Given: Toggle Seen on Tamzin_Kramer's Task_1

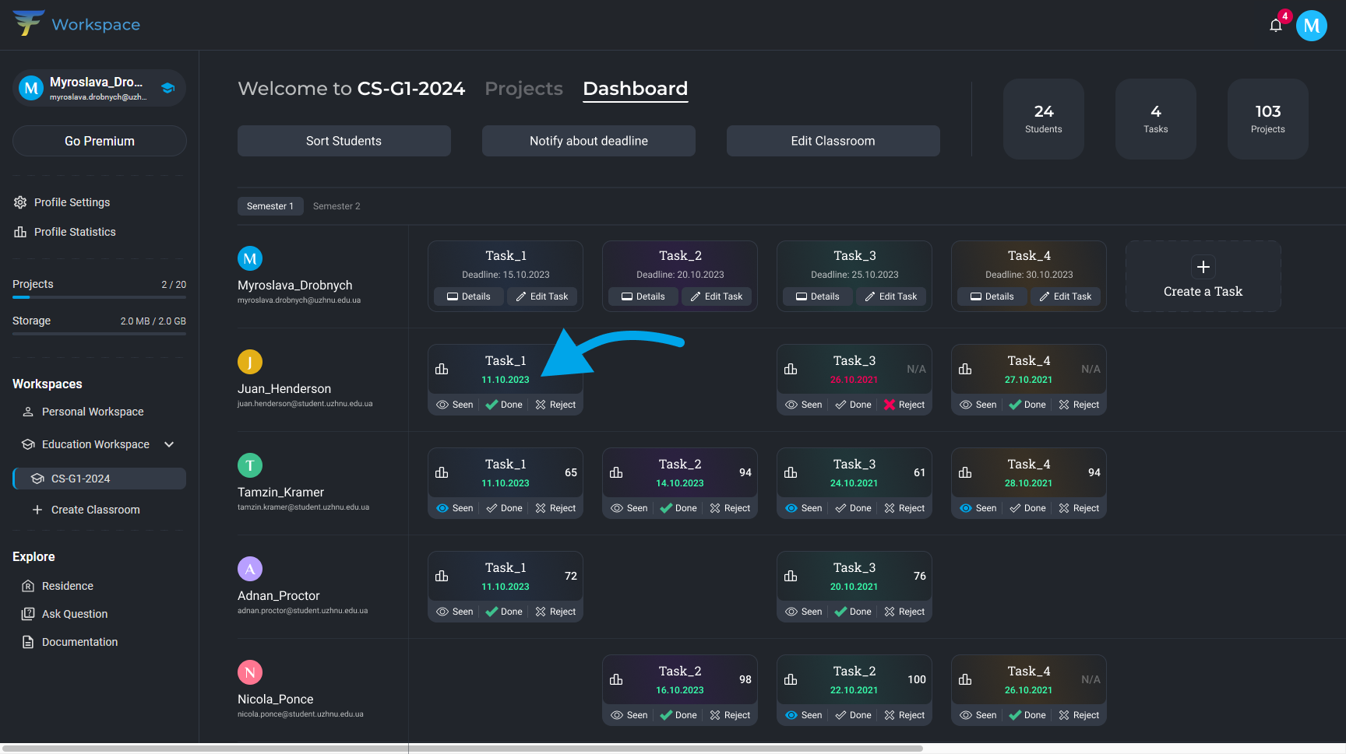Looking at the screenshot, I should (455, 508).
